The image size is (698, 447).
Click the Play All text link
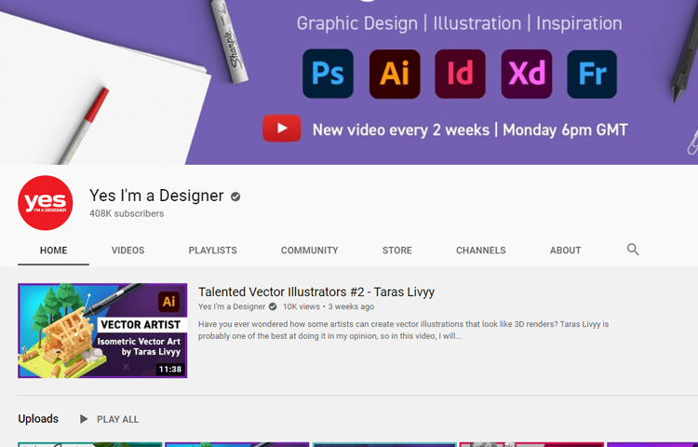coord(117,419)
